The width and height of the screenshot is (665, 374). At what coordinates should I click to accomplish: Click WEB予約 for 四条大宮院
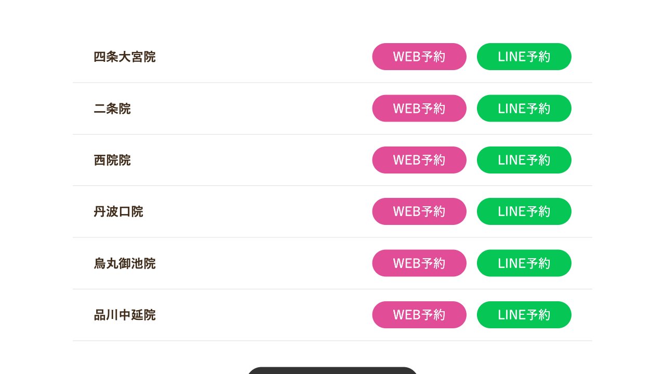(419, 57)
